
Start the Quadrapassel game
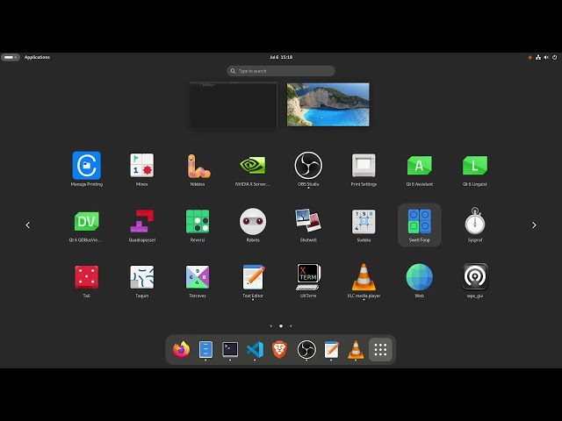pos(142,225)
